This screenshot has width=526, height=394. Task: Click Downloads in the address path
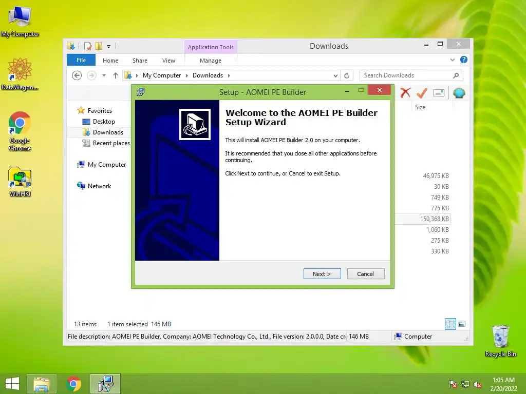coord(208,75)
